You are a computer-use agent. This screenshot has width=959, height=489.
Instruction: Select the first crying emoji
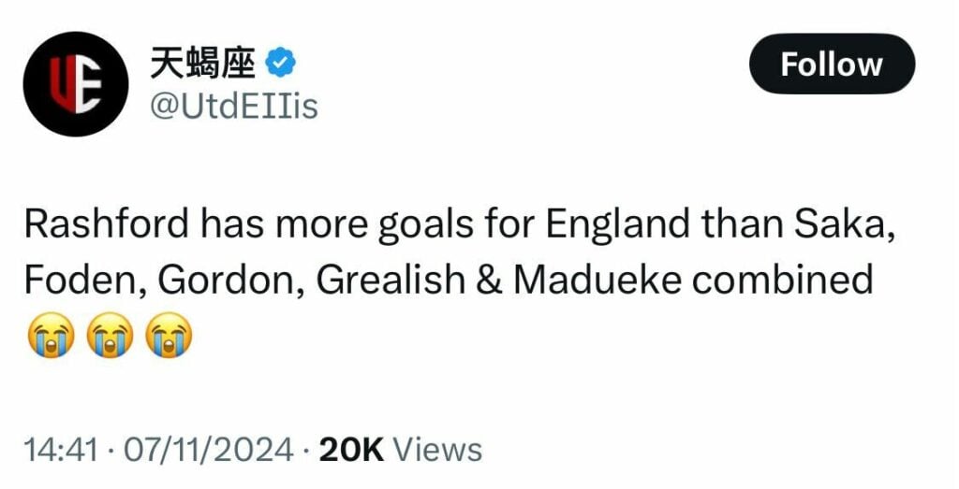tap(51, 335)
